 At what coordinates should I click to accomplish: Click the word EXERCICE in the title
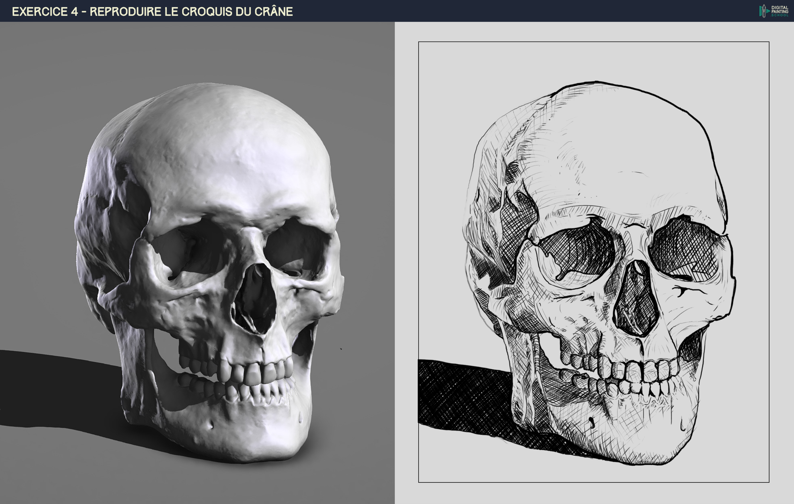[40, 11]
